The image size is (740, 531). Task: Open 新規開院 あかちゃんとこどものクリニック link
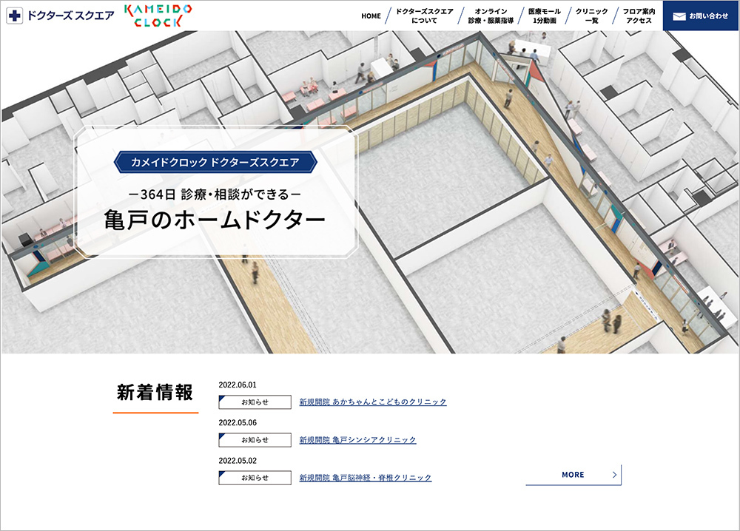(373, 402)
